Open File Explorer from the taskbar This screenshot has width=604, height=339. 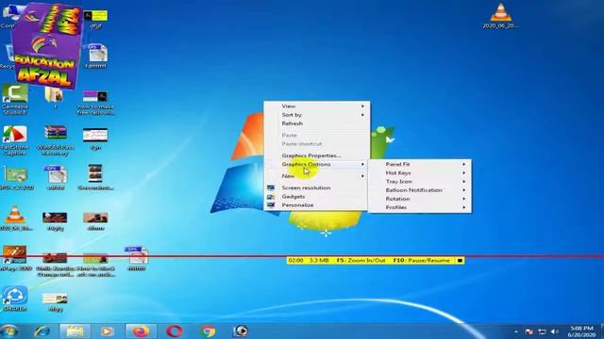click(75, 331)
